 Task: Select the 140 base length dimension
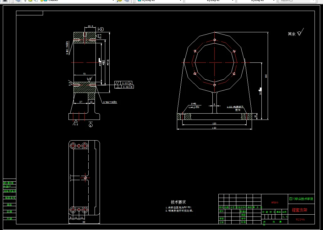pyautogui.click(x=214, y=128)
